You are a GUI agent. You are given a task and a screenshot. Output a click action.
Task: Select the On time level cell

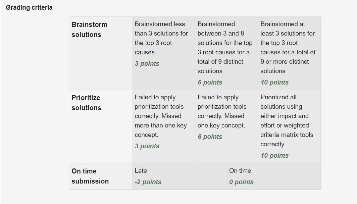pos(274,176)
